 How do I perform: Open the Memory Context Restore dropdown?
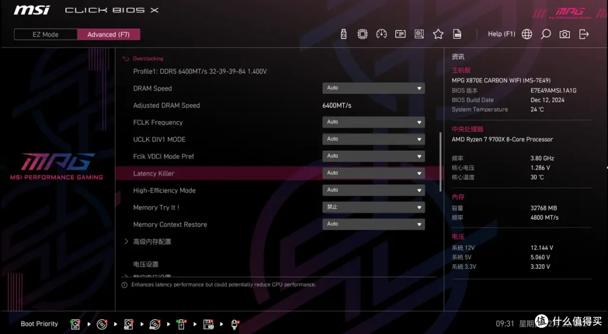[x=373, y=225]
